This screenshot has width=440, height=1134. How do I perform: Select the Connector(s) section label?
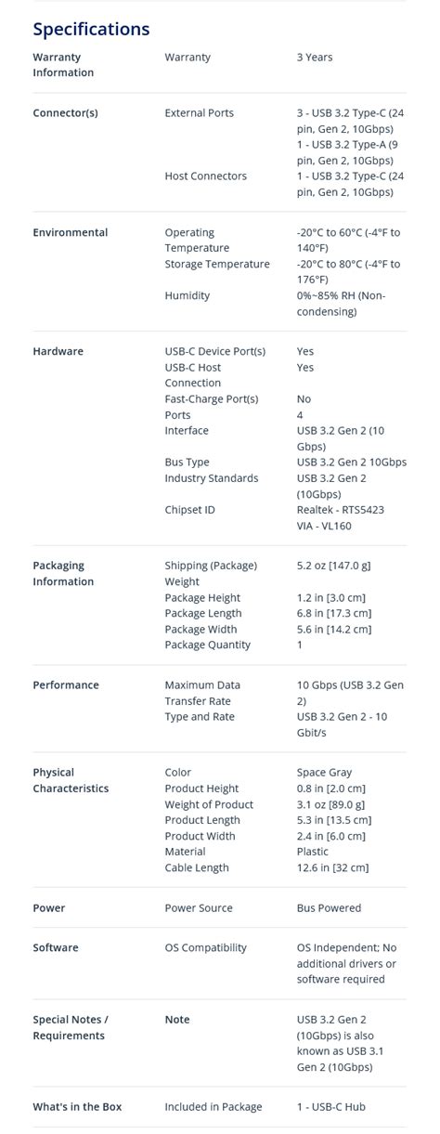[x=65, y=113]
